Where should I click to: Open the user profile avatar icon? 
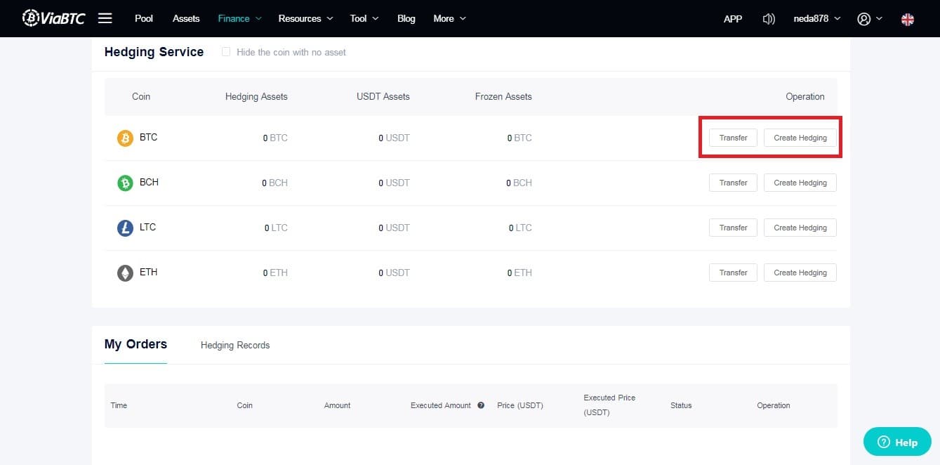pyautogui.click(x=864, y=19)
